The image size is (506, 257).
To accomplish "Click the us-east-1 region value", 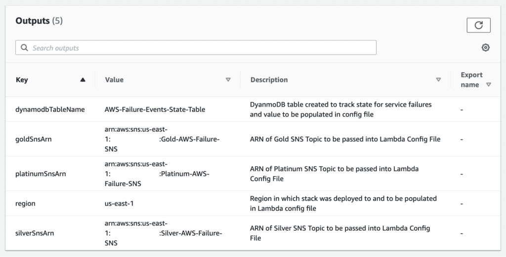I will pos(121,203).
